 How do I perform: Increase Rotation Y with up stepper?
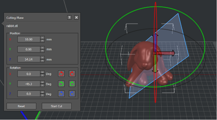[42, 82]
